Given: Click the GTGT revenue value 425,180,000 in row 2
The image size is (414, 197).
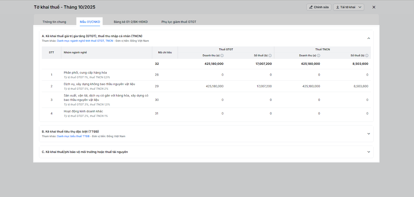Looking at the screenshot, I should click(215, 86).
